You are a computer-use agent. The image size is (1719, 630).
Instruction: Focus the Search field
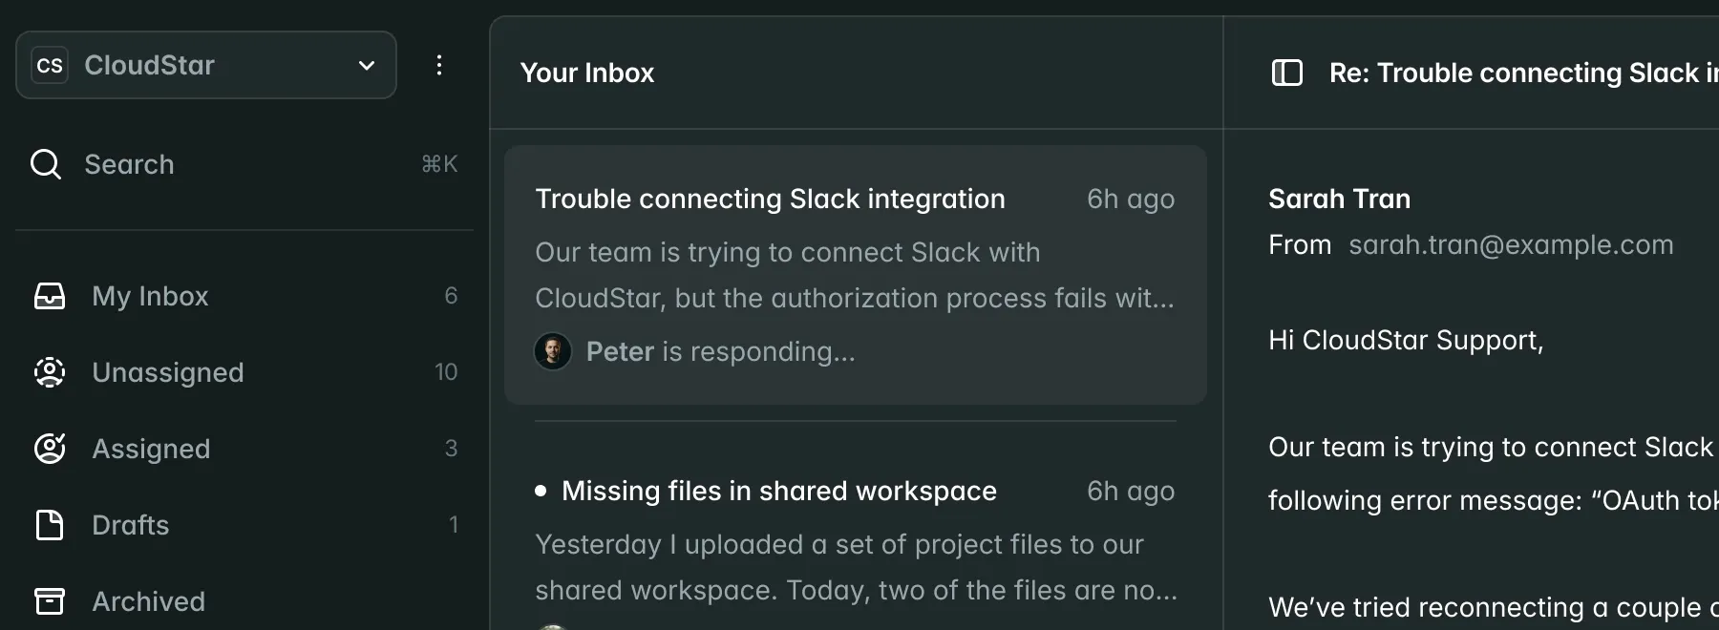(x=239, y=164)
